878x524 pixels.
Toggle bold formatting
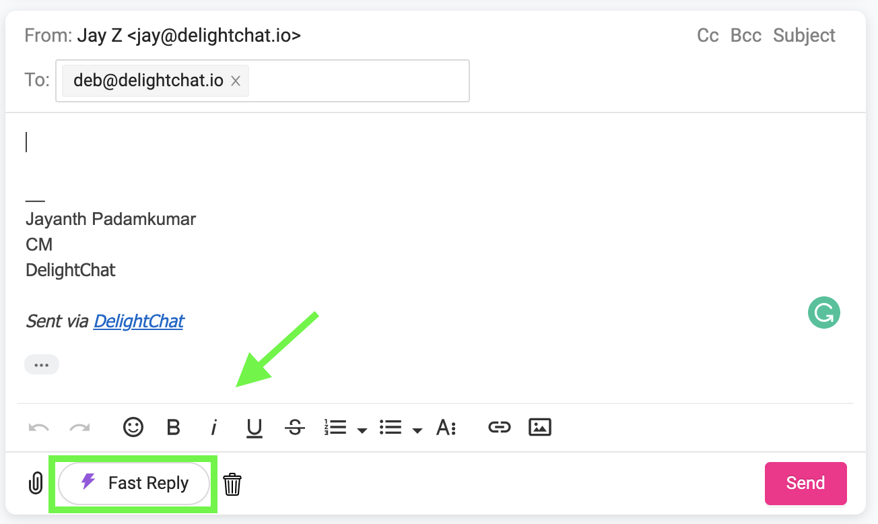pyautogui.click(x=173, y=427)
